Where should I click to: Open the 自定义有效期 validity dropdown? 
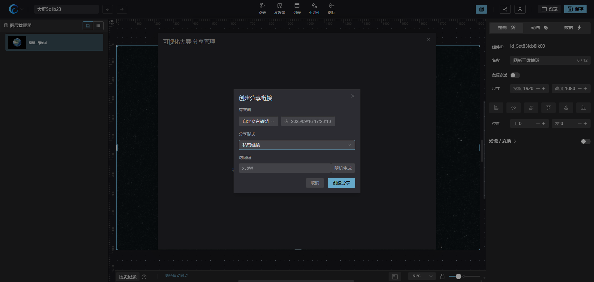click(258, 121)
